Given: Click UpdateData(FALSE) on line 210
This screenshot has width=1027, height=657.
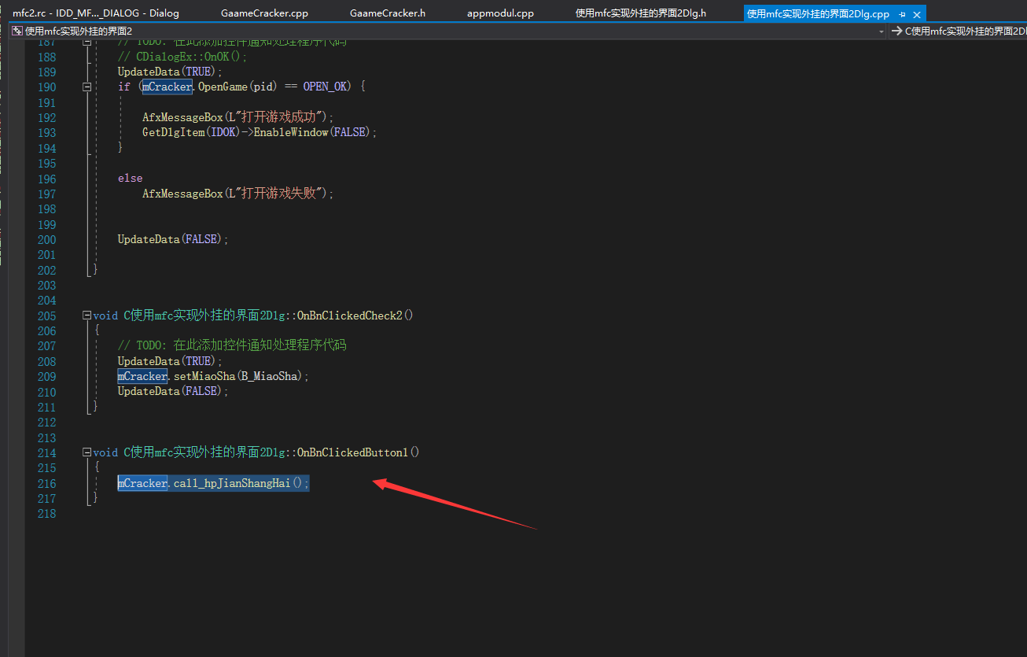Looking at the screenshot, I should 171,391.
